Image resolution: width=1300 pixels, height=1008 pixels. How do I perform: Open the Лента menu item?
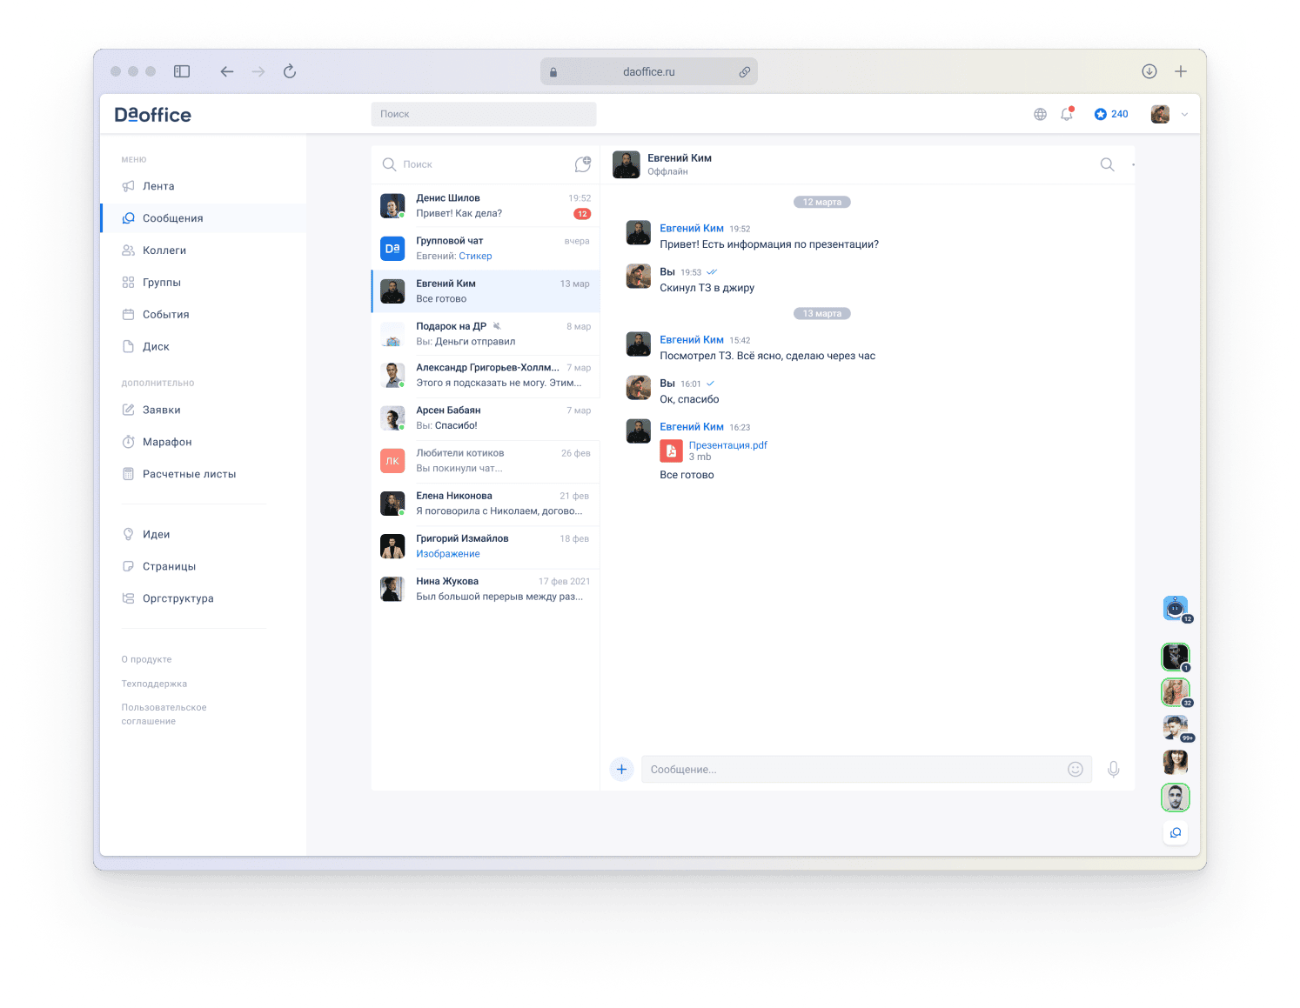(158, 186)
